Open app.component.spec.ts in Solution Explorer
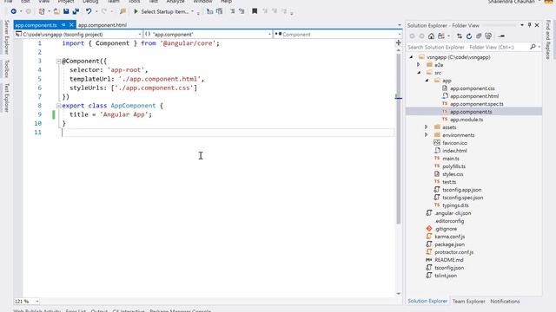Viewport: 556px width, 312px height. tap(477, 104)
